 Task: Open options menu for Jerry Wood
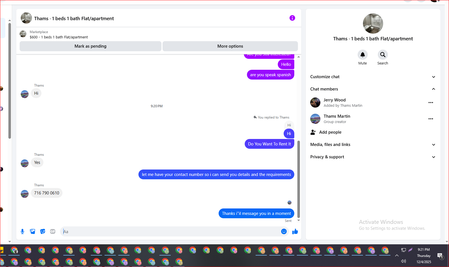[431, 103]
